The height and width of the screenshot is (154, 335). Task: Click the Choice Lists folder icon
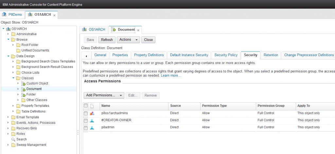pyautogui.click(x=18, y=72)
